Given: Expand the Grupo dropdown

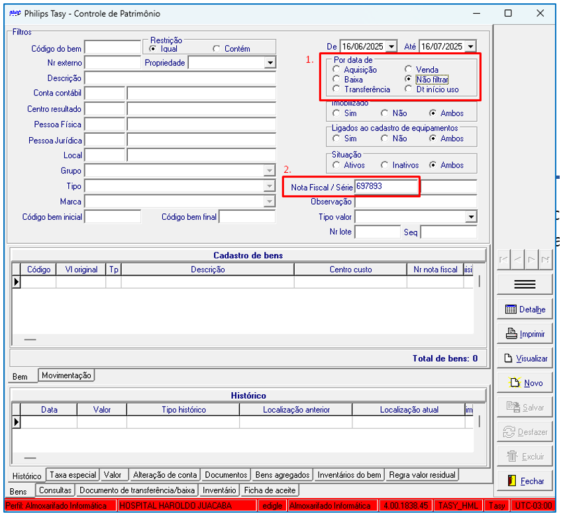Looking at the screenshot, I should click(x=270, y=171).
